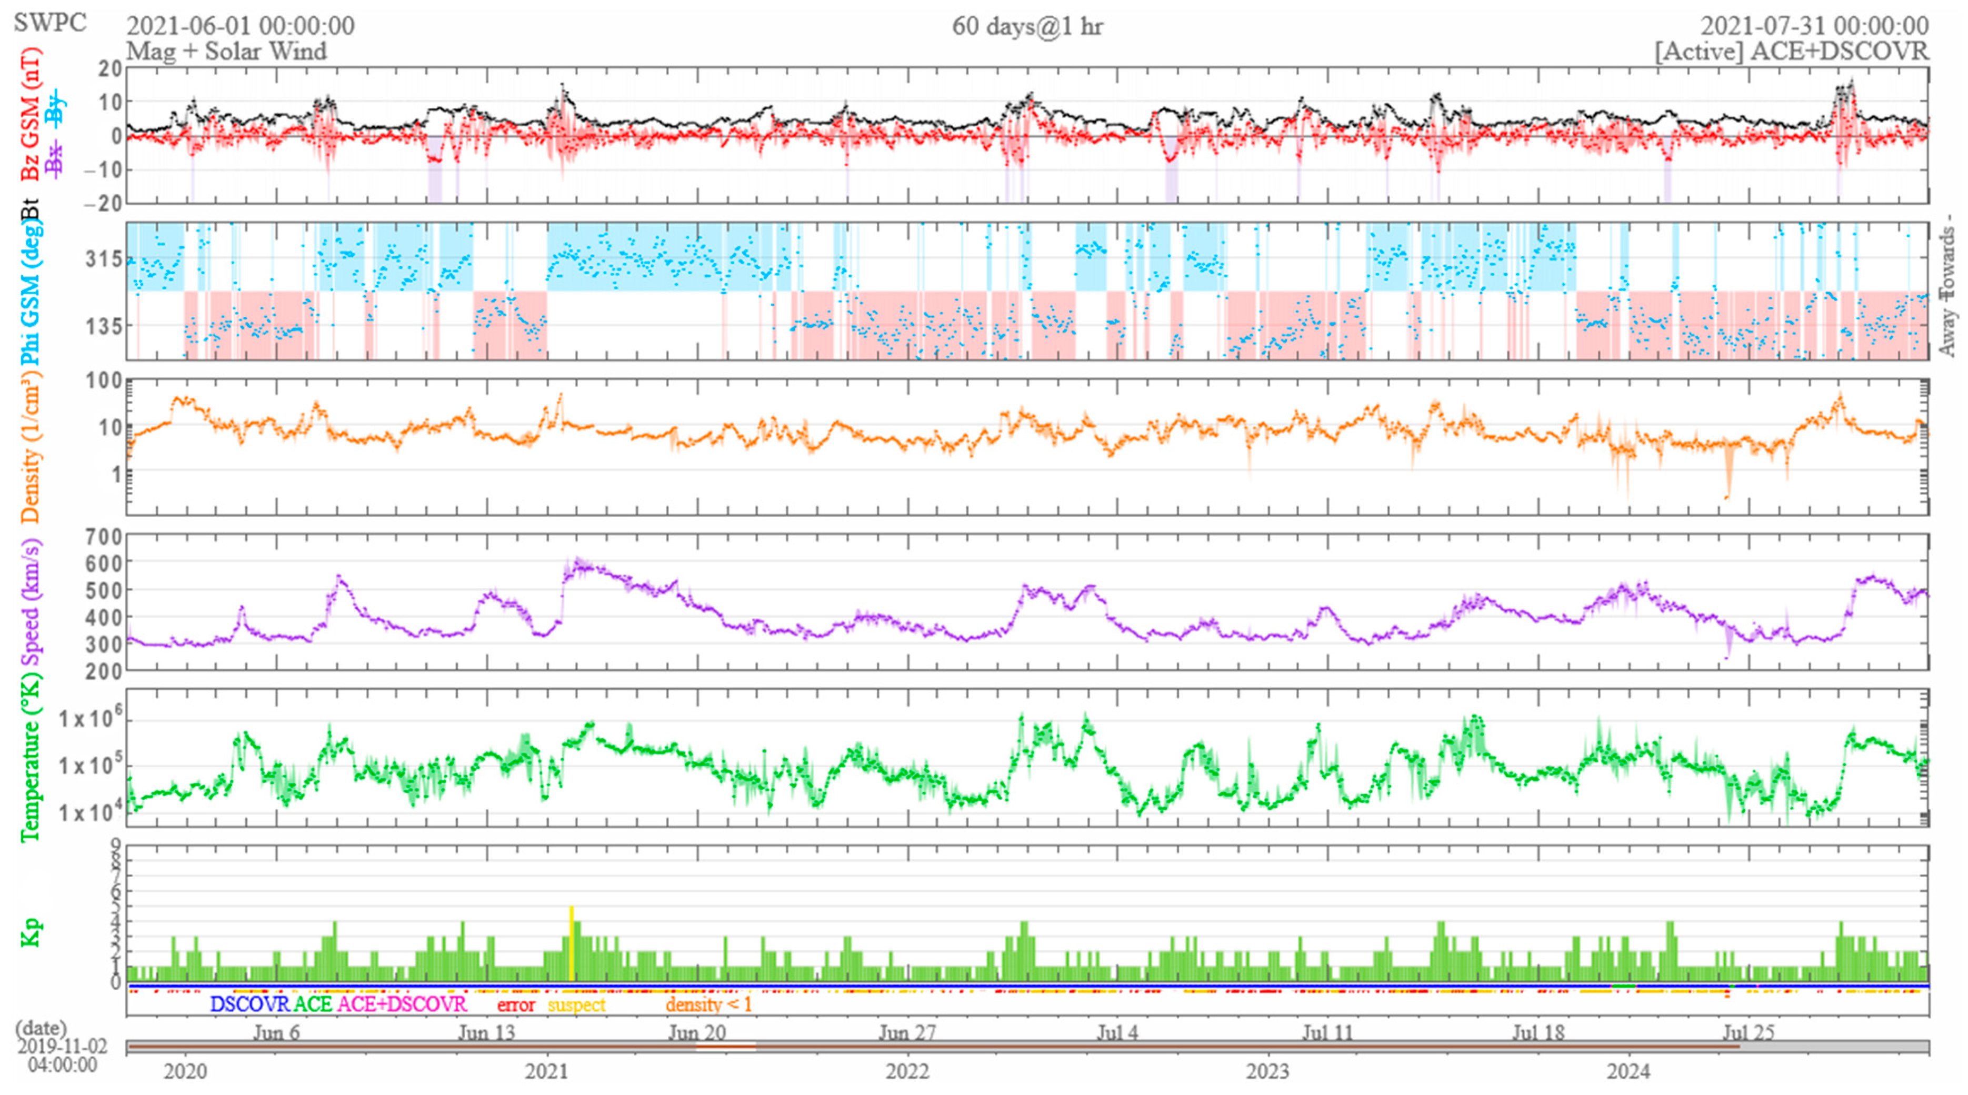Click the highlighted range on the year timeline

[x=726, y=1047]
